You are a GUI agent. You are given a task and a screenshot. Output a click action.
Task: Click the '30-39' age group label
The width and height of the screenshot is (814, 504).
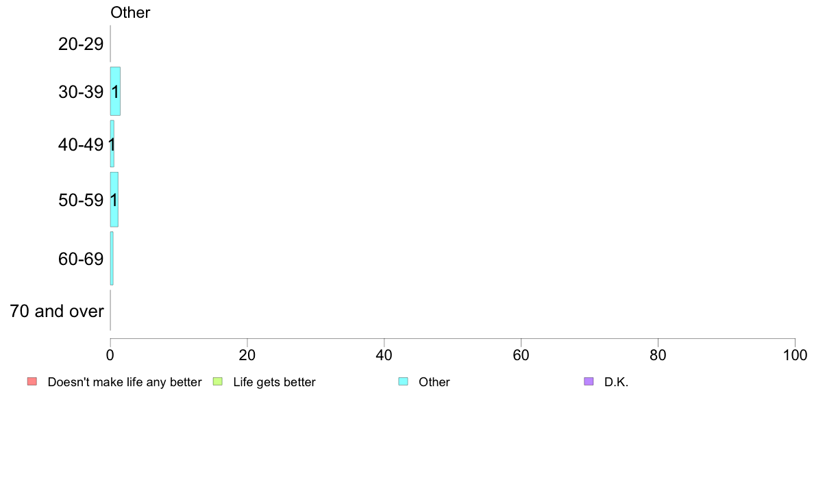pos(81,92)
